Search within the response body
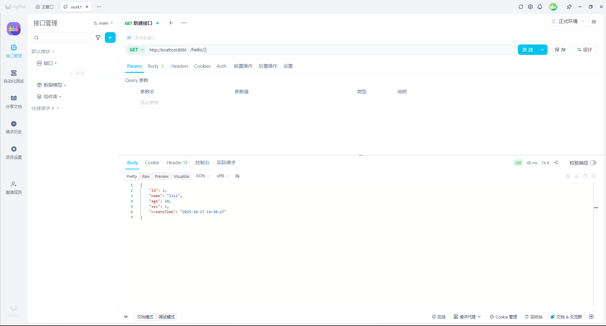 click(x=594, y=176)
